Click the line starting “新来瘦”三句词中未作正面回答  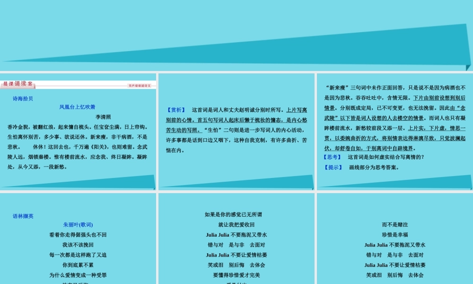coord(395,88)
